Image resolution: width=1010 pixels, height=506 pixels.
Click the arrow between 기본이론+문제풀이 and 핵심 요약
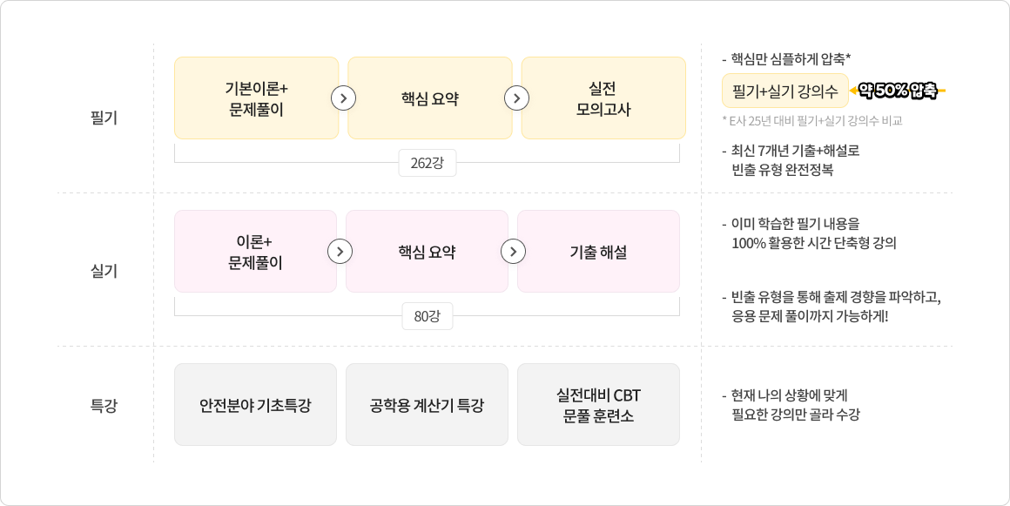click(343, 98)
